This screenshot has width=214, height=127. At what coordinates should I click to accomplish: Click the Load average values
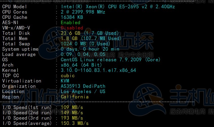click(83, 55)
